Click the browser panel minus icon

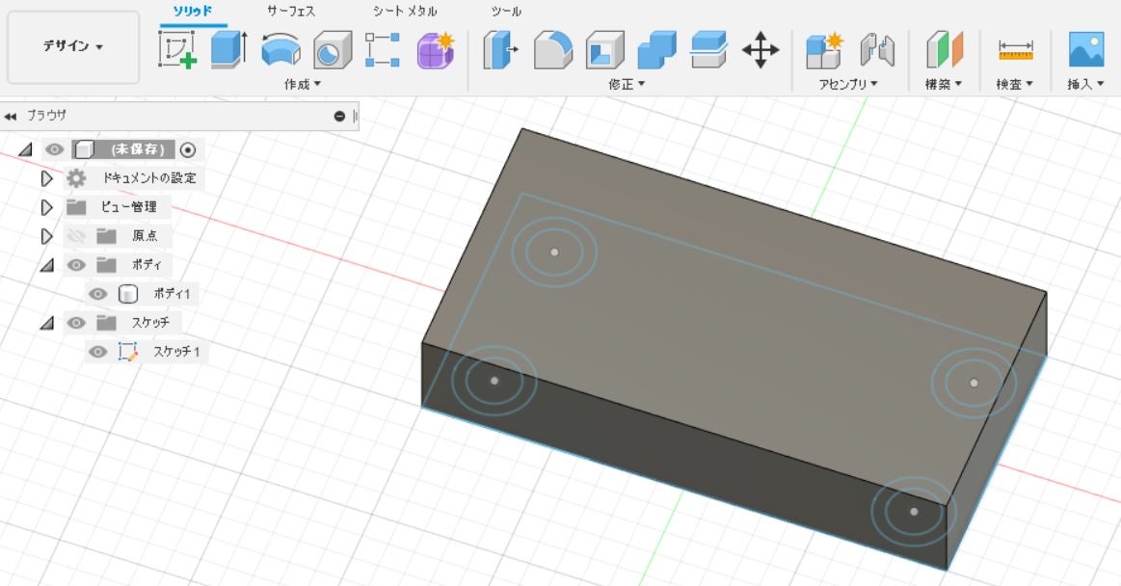(x=339, y=116)
